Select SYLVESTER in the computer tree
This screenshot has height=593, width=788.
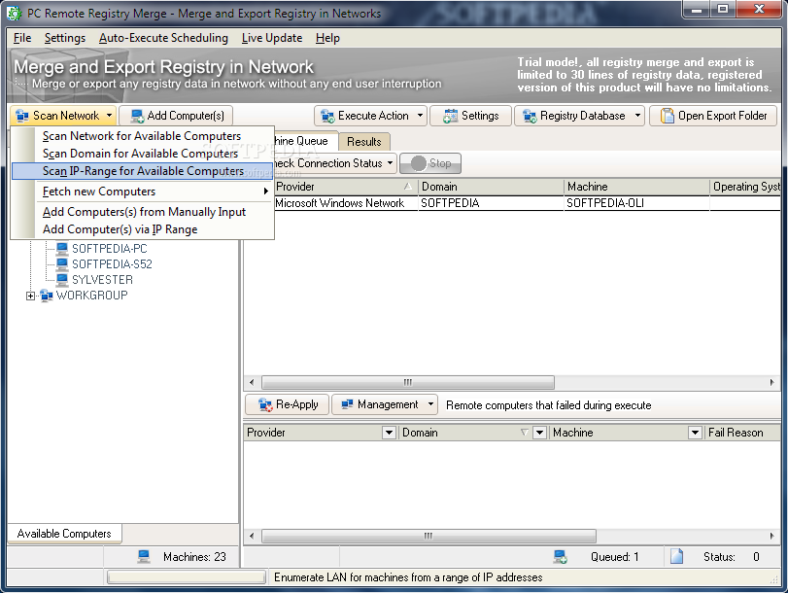point(103,280)
